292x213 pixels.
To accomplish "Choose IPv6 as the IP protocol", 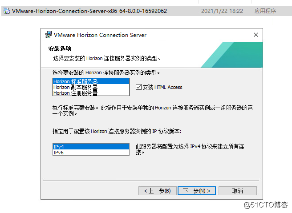I will click(91, 153).
